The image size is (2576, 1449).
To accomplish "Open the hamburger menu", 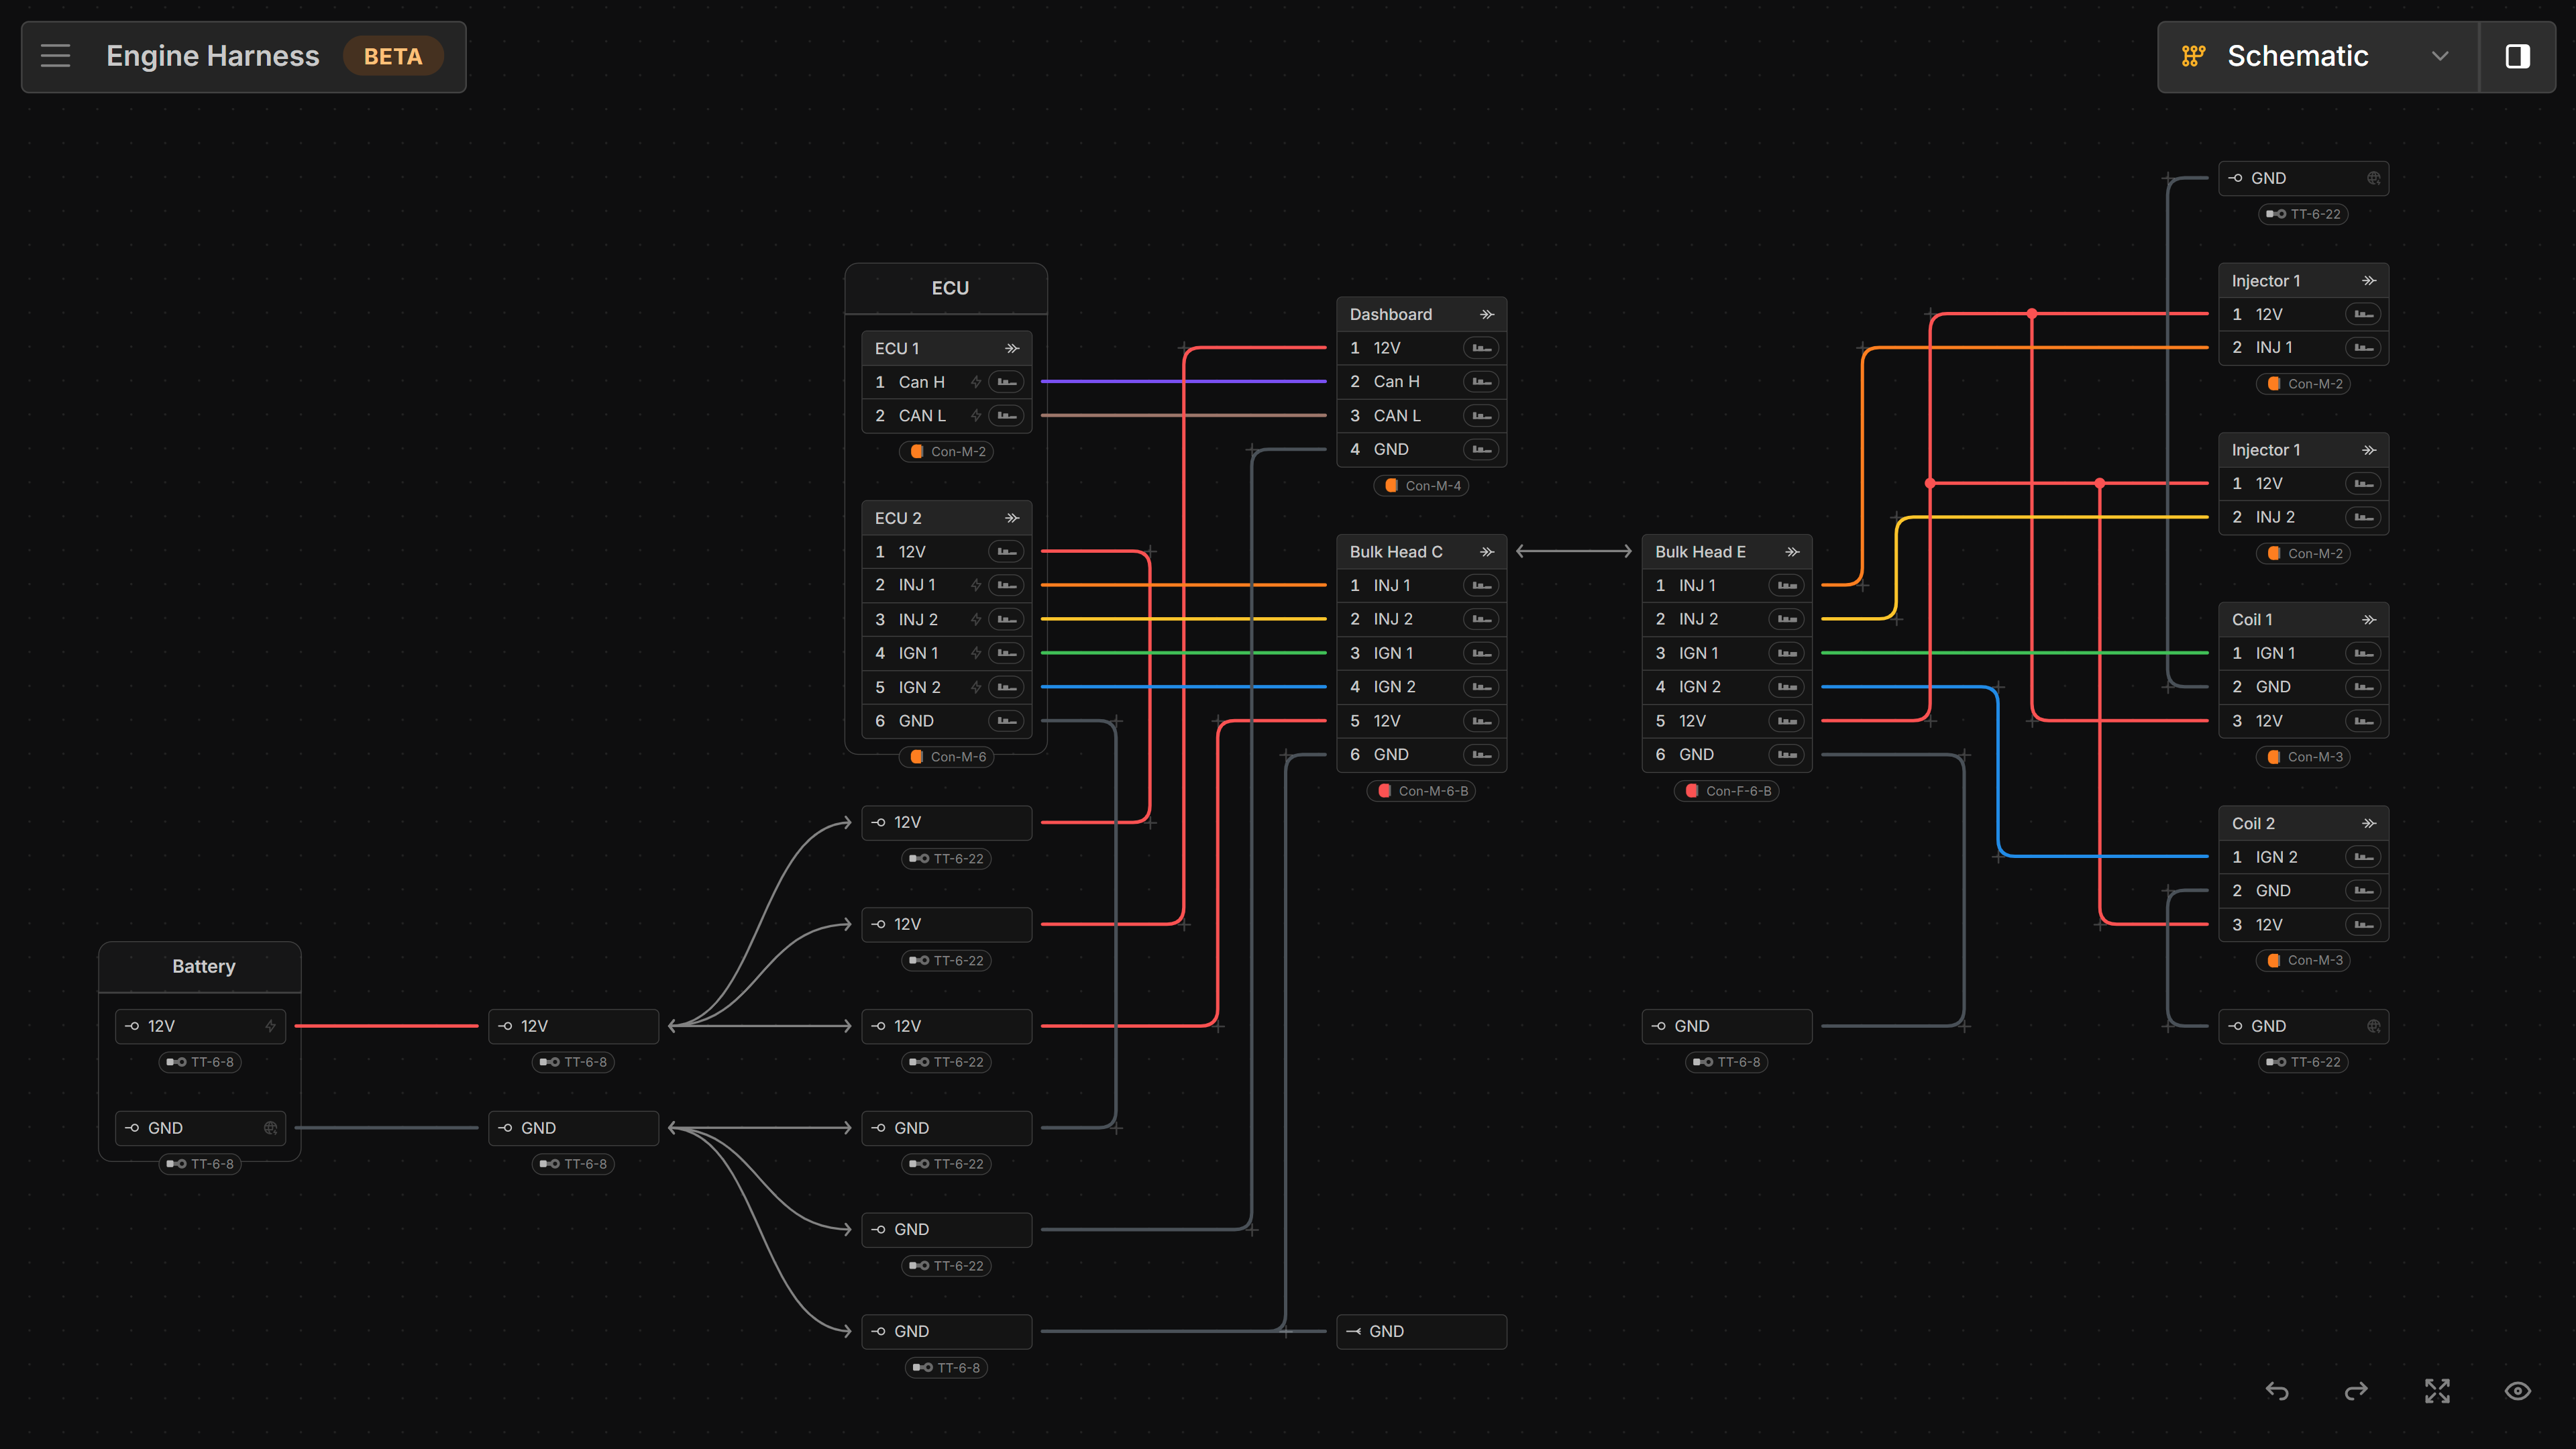I will (x=56, y=56).
